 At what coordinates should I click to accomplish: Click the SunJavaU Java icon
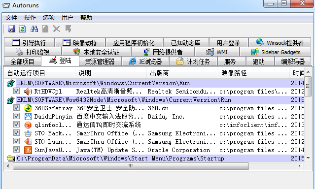[x=28, y=150]
